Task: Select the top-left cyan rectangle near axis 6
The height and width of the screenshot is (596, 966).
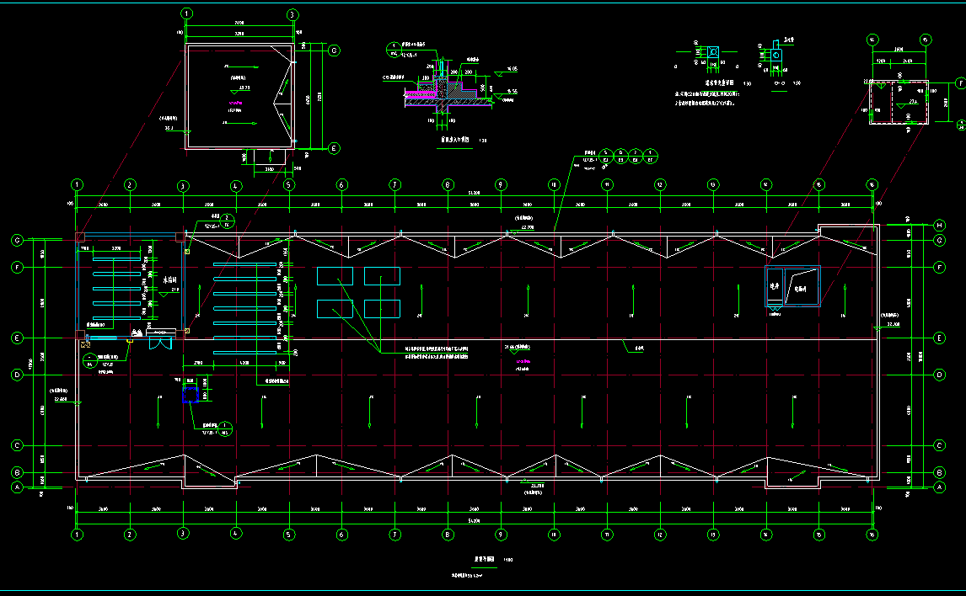Action: pos(335,276)
